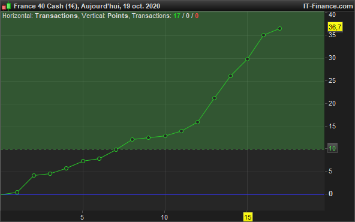Image resolution: width=355 pixels, height=222 pixels.
Task: Select the data point at transaction 7
Action: tap(116, 150)
